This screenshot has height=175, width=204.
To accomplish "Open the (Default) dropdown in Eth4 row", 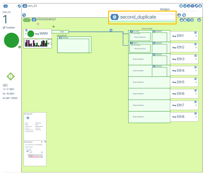I will click(x=154, y=66).
